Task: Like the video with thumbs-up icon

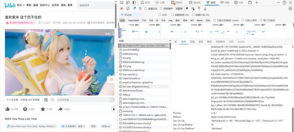Action: coord(8,109)
